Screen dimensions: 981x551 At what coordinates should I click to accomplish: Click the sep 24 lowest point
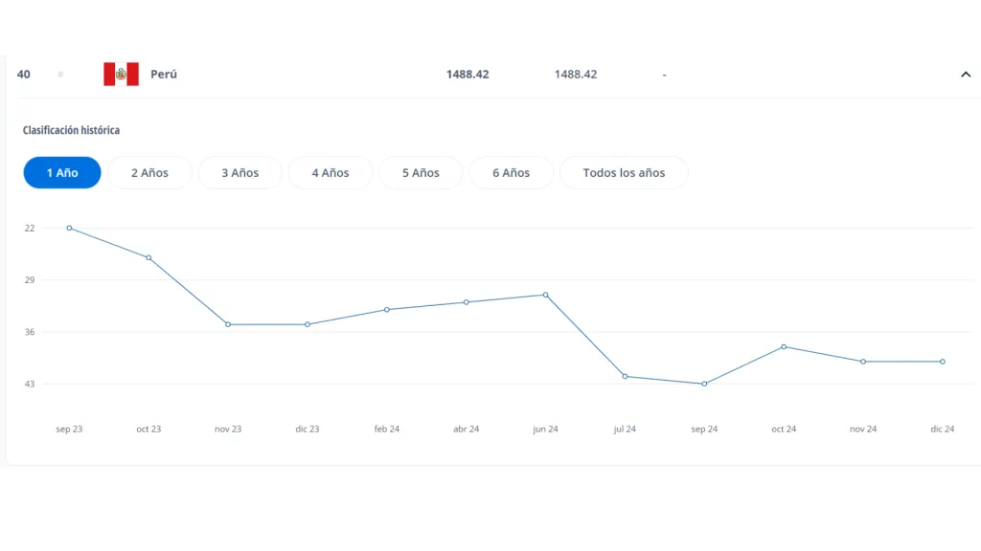click(x=704, y=384)
